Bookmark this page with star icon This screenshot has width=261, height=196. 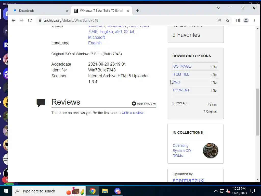(x=228, y=20)
